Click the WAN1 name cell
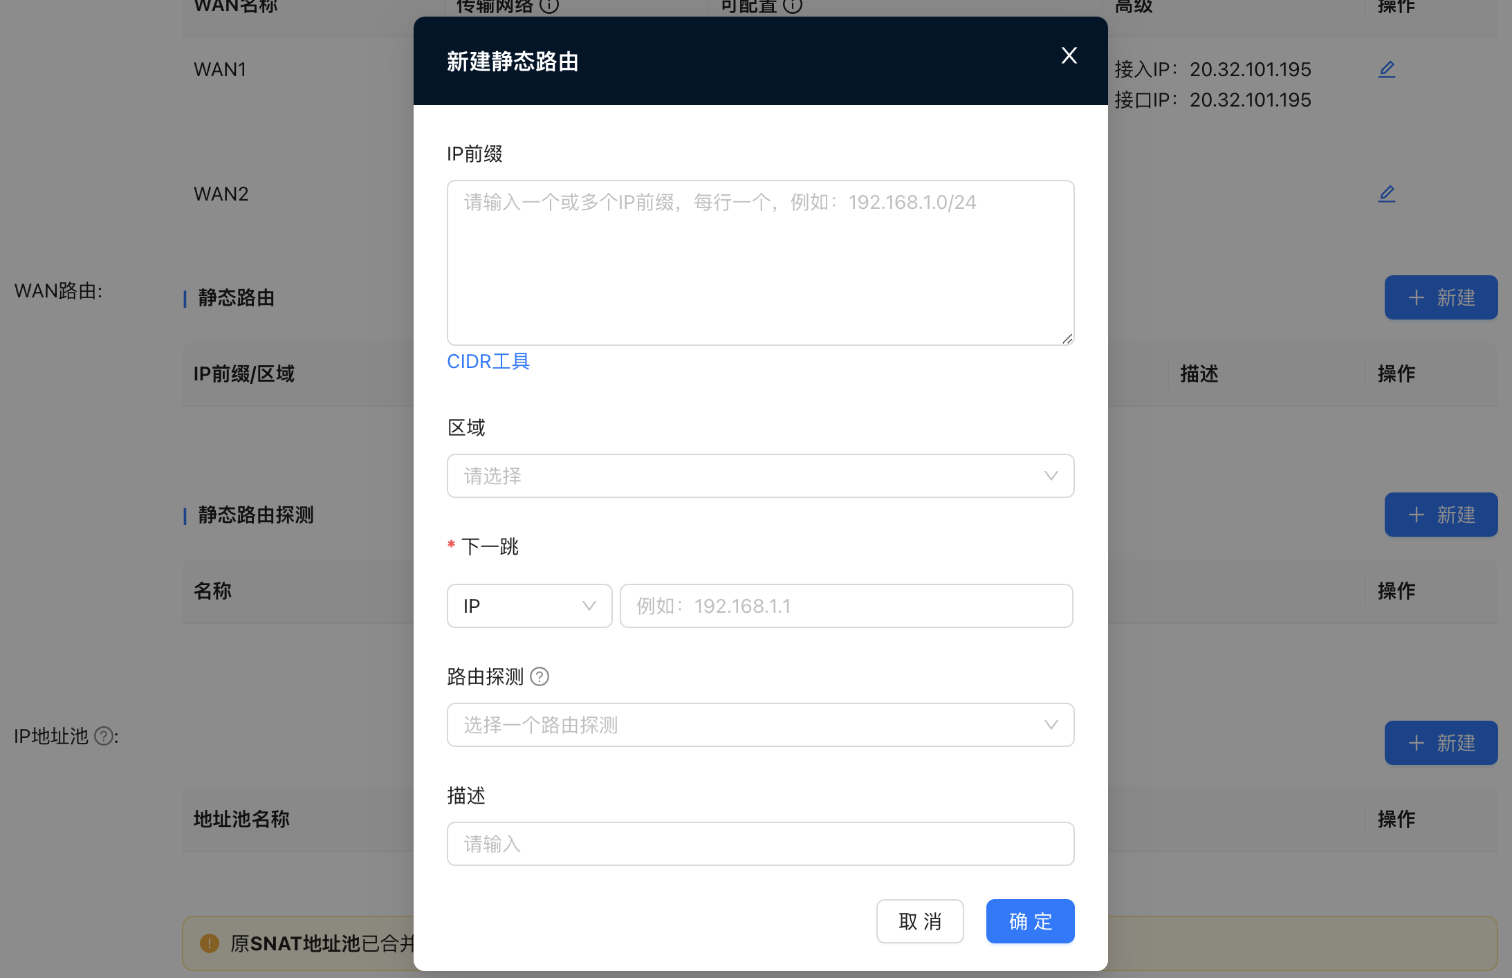The image size is (1512, 978). [220, 69]
